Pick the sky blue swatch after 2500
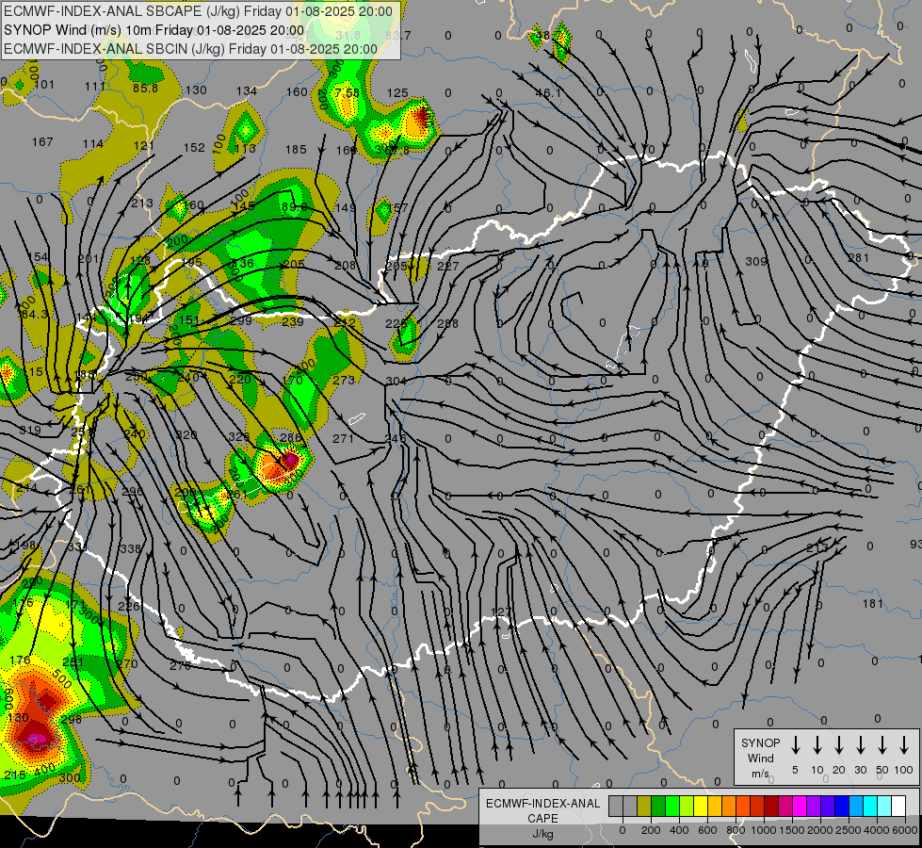This screenshot has height=848, width=922. pyautogui.click(x=856, y=807)
